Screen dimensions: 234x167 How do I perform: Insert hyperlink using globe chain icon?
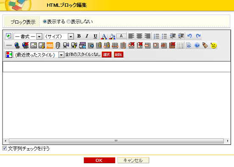(17, 45)
